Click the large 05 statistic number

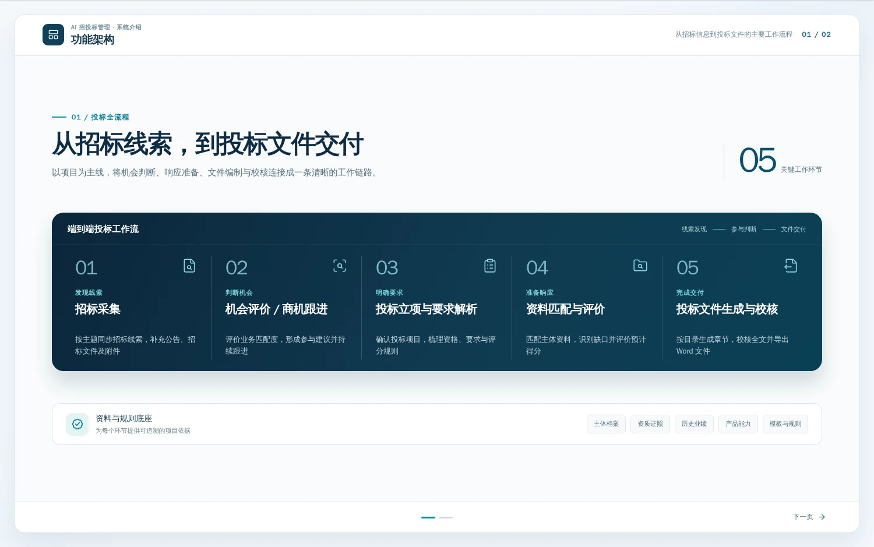[x=757, y=160]
